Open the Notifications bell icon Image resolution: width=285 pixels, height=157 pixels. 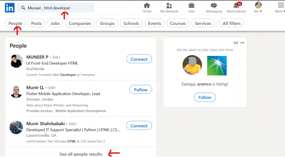click(236, 6)
